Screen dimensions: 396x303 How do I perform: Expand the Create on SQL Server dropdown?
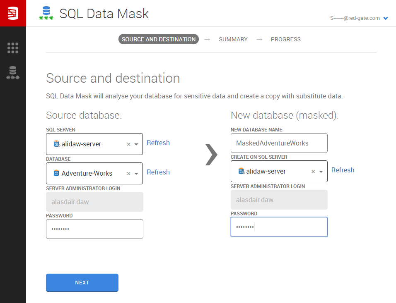(321, 172)
